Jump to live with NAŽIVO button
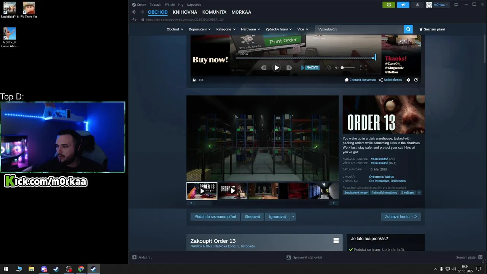This screenshot has width=487, height=274. tap(310, 68)
